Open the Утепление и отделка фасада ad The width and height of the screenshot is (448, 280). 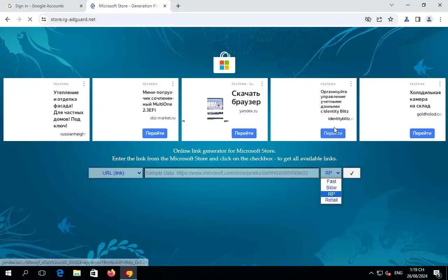pyautogui.click(x=69, y=109)
